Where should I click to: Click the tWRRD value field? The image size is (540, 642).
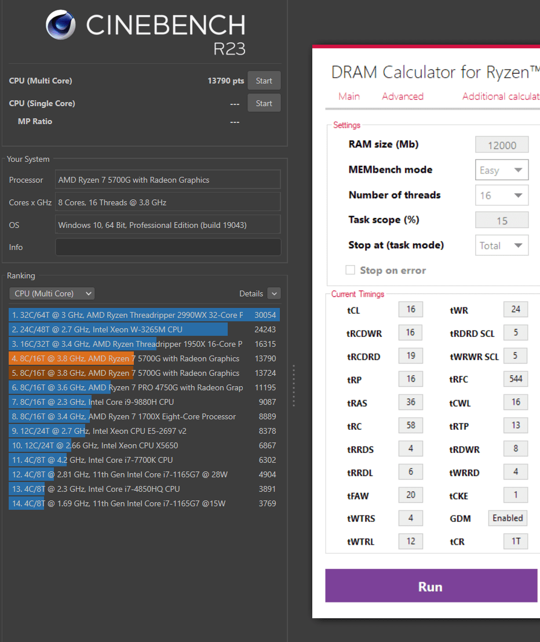pyautogui.click(x=516, y=471)
